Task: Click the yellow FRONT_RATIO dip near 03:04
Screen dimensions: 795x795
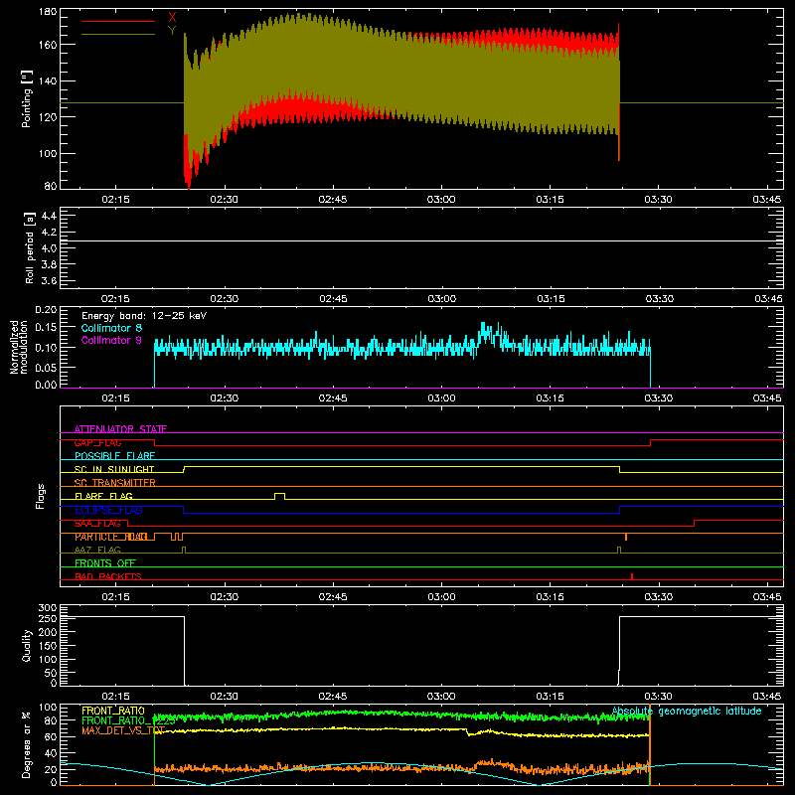Action: [469, 732]
